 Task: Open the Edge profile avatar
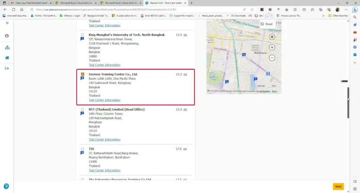[x=337, y=9]
